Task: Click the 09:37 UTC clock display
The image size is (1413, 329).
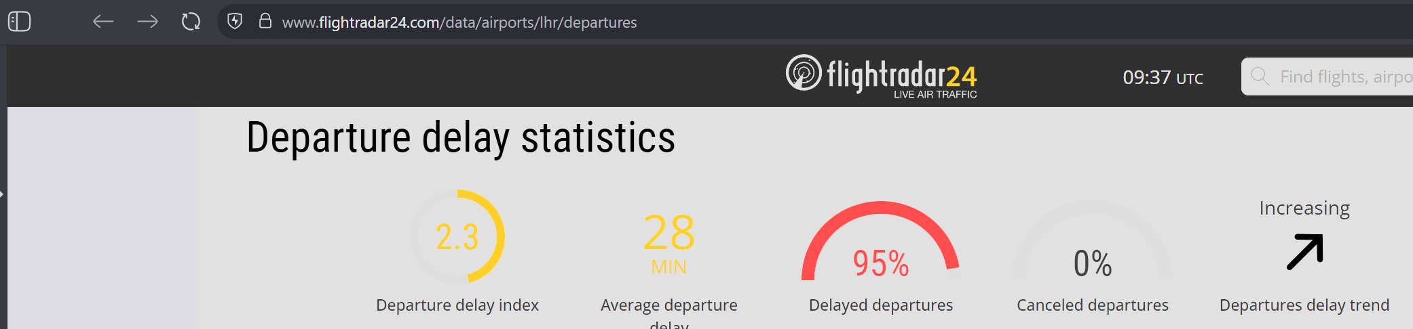Action: click(x=1163, y=77)
